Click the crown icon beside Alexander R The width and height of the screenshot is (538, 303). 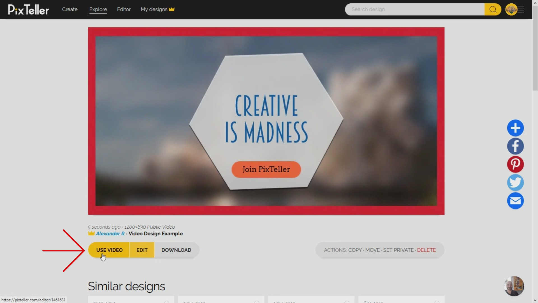[91, 233]
